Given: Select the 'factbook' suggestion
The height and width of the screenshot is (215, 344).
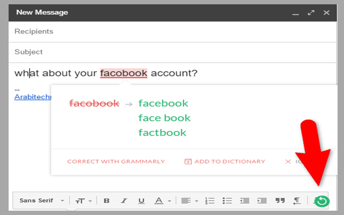Looking at the screenshot, I should pos(162,132).
